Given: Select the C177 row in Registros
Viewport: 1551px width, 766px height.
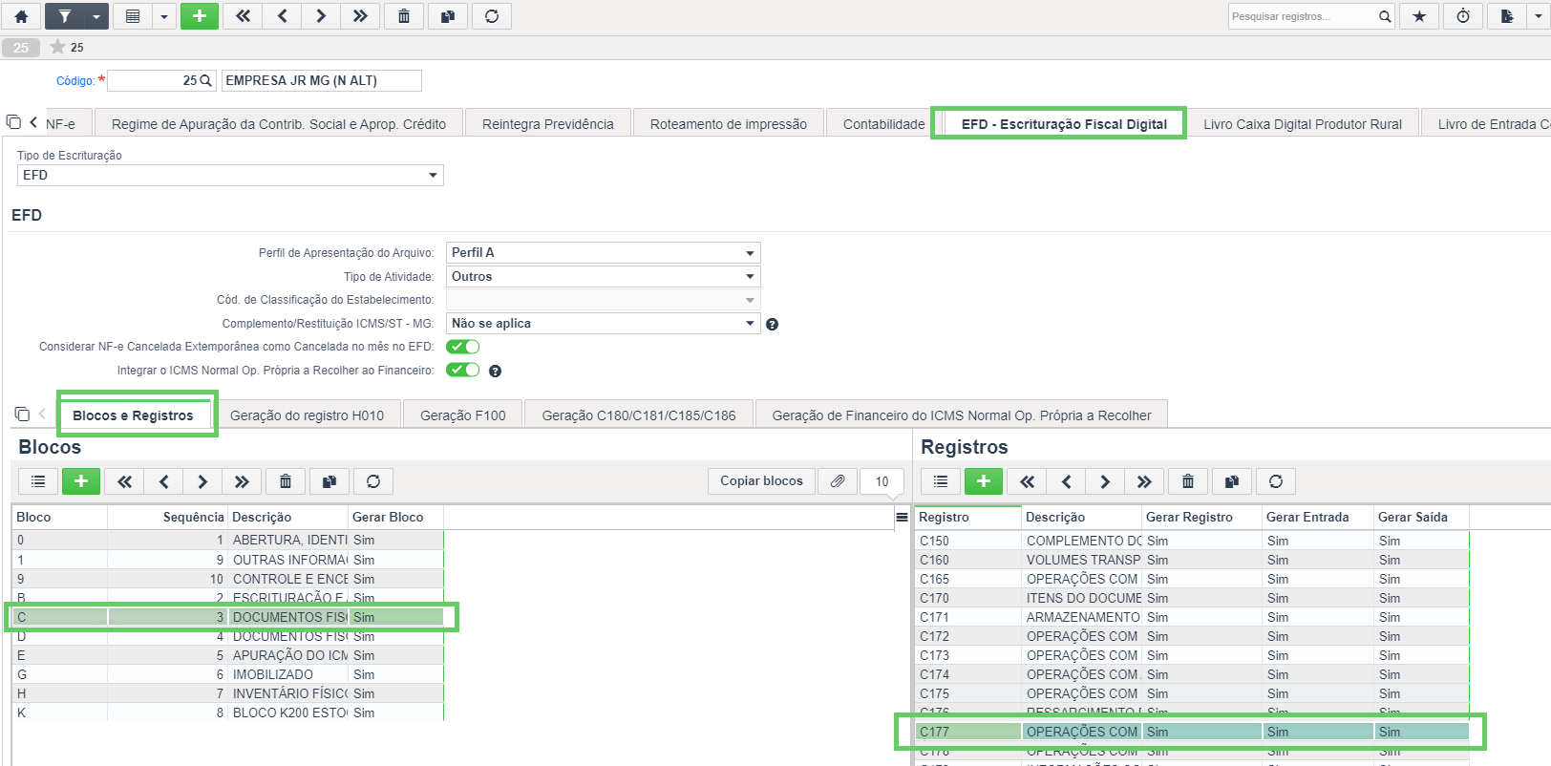Looking at the screenshot, I should [x=1192, y=732].
